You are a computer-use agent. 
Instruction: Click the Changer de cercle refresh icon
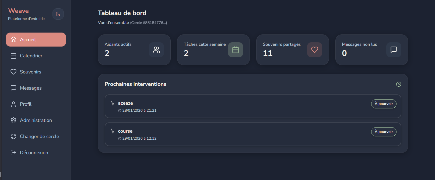tap(14, 136)
